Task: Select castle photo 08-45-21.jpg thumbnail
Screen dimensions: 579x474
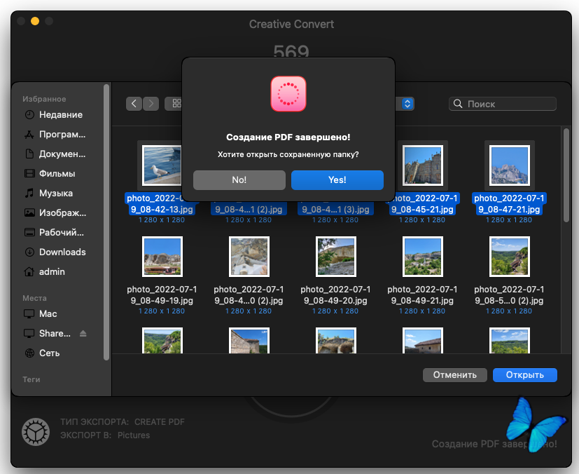Action: point(423,165)
